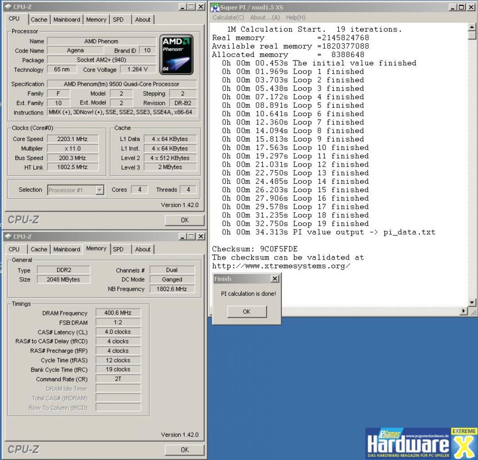This screenshot has height=460, width=478.
Task: Open About tab in lower CPU-Z window
Action: 143,249
